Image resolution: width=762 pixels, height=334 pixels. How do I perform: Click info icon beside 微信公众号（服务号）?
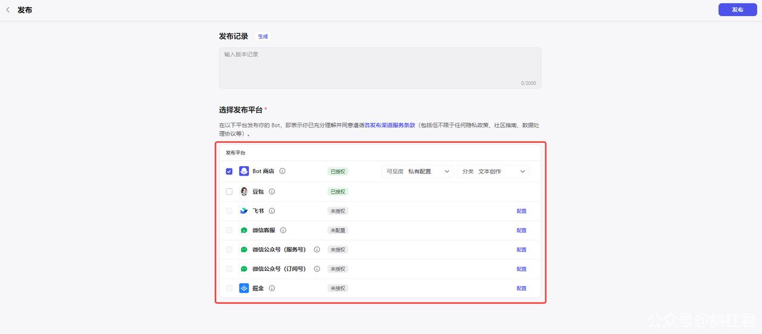[x=317, y=250]
